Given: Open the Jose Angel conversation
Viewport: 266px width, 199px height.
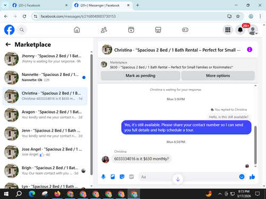Looking at the screenshot, I should [x=45, y=152].
